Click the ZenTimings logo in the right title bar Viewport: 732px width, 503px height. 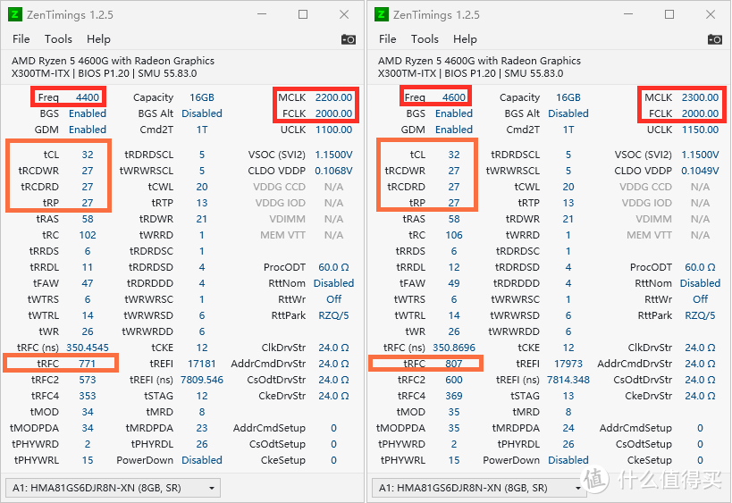[382, 14]
